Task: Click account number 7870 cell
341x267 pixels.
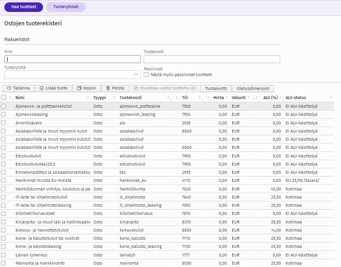Action: [x=186, y=213]
